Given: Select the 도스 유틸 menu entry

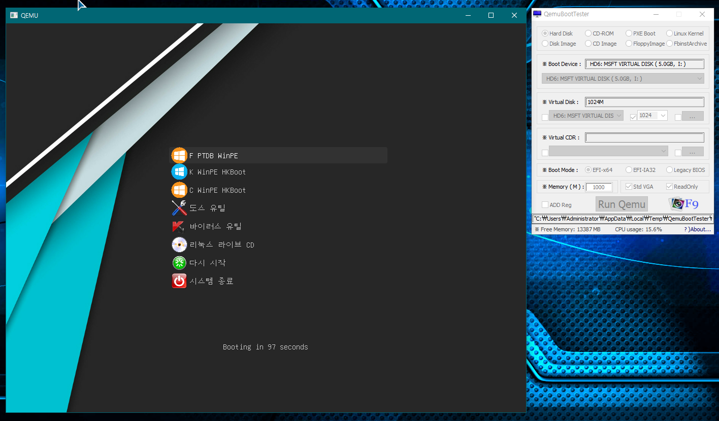Looking at the screenshot, I should pyautogui.click(x=207, y=208).
